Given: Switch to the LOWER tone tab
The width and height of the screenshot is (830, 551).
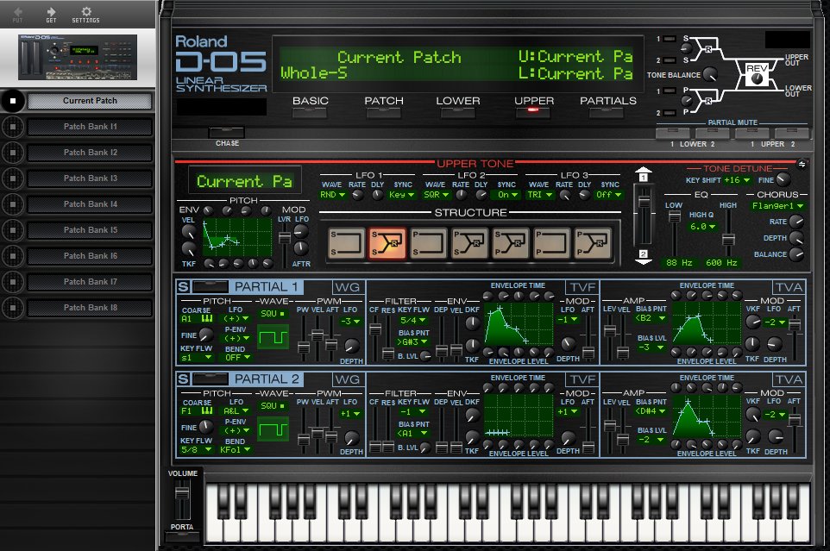Looking at the screenshot, I should 458,112.
